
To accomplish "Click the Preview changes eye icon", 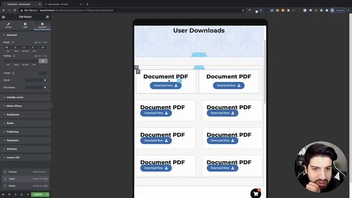I will click(x=28, y=194).
